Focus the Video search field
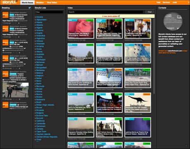The image size is (190, 149). [x=106, y=12]
